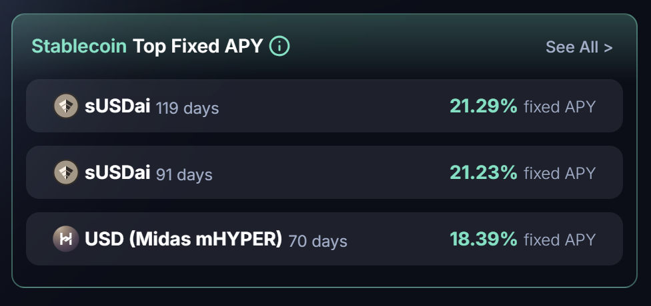
Task: Click the 119 days maturity label
Action: (187, 108)
